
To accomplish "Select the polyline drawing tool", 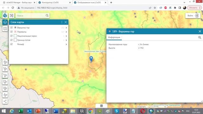I will pos(5,75).
